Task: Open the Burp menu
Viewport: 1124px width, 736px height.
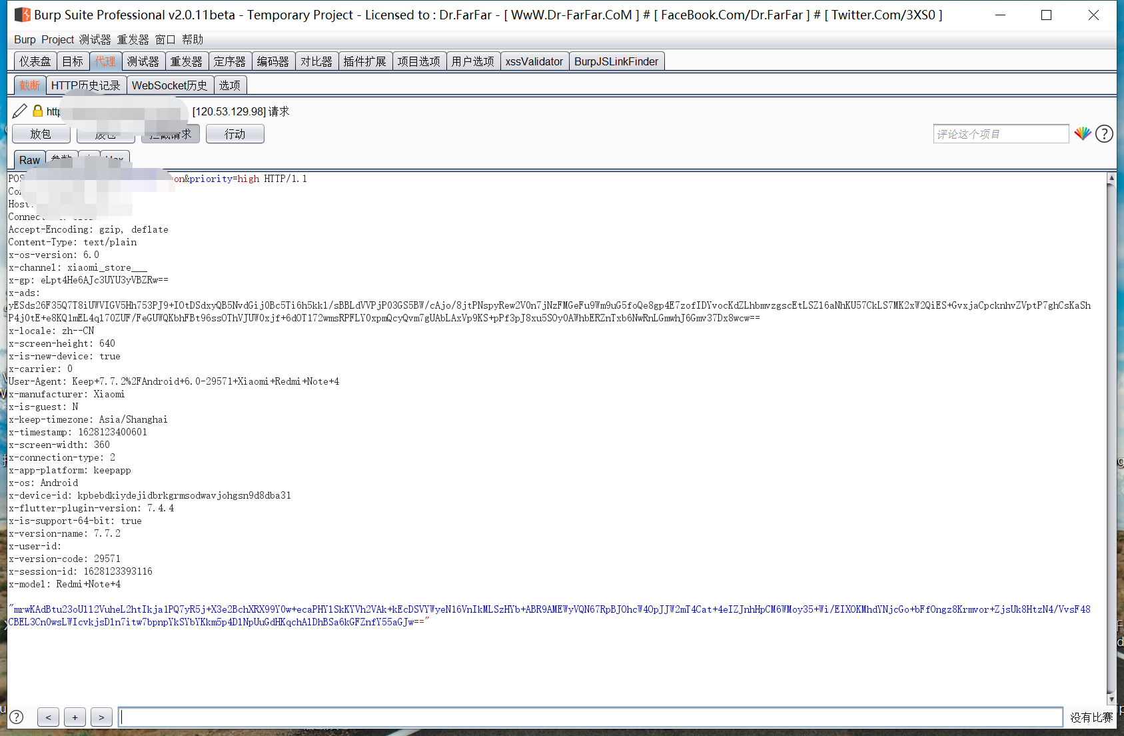Action: 25,39
